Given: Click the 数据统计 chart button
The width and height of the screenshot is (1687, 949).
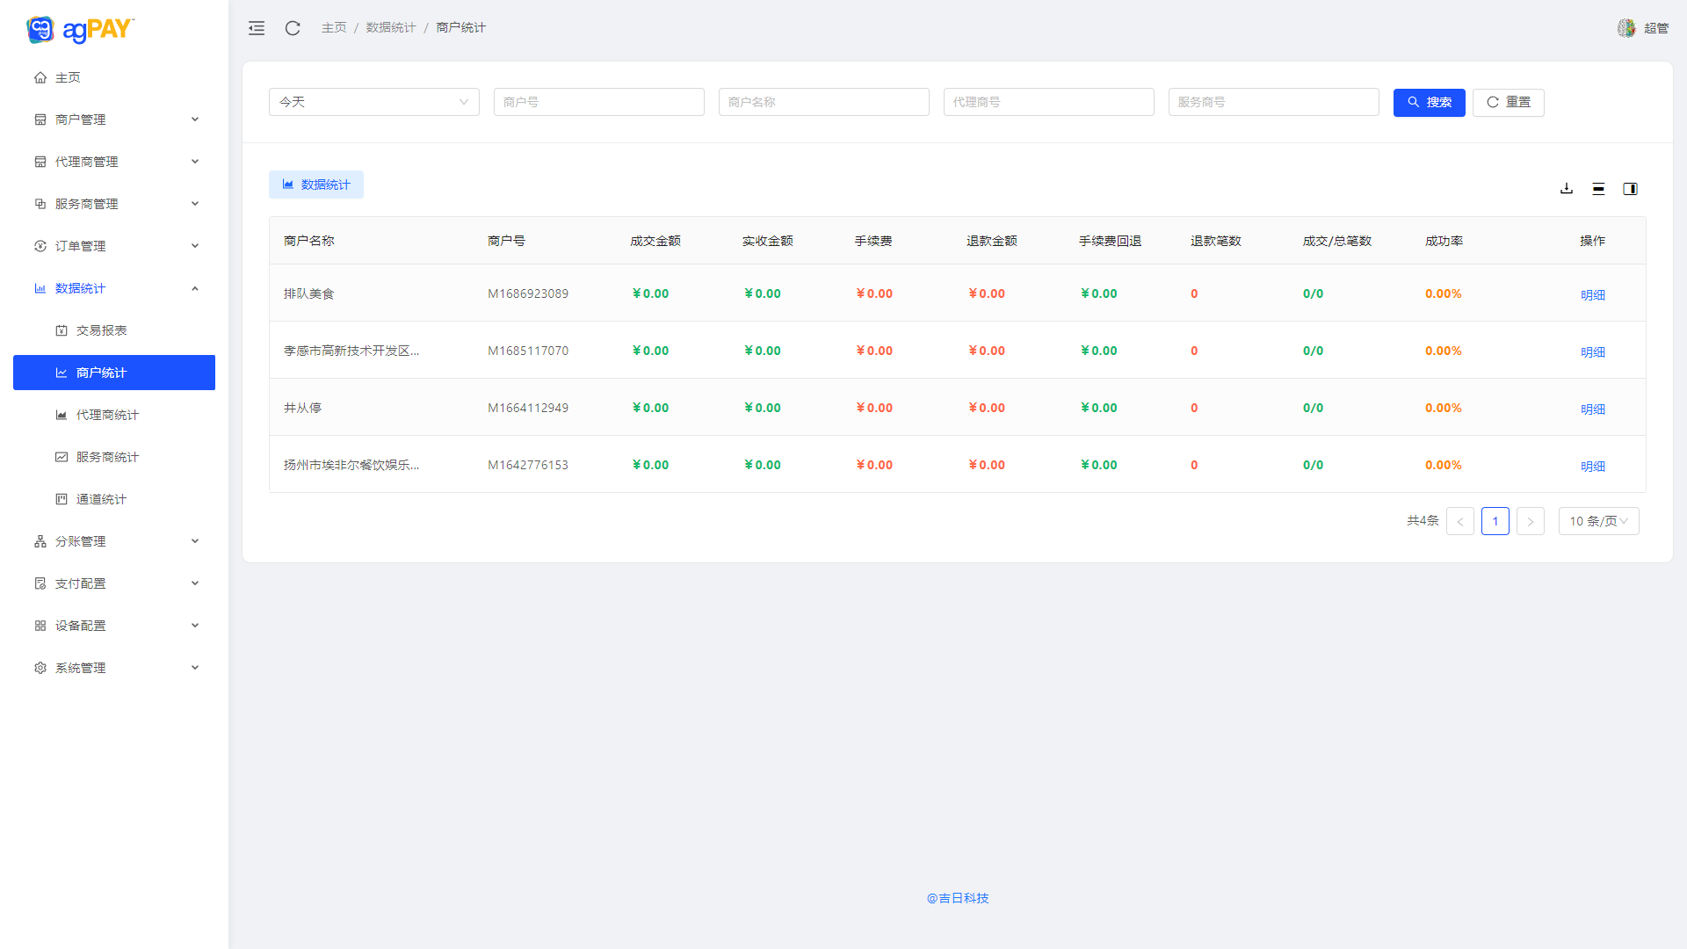Looking at the screenshot, I should [x=316, y=185].
